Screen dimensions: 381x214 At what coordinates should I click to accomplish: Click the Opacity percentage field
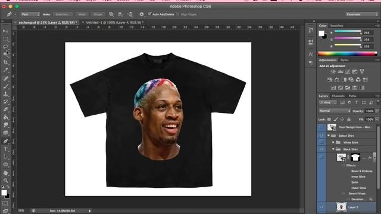(x=369, y=111)
